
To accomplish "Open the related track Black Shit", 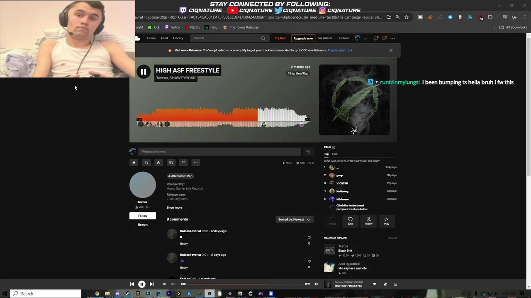I will 345,251.
